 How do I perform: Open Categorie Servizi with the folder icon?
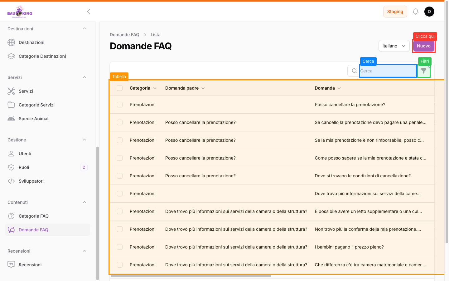coord(11,105)
